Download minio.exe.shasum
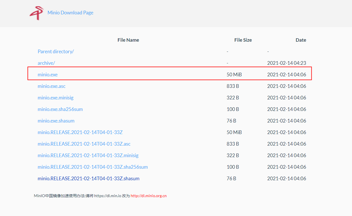The image size is (352, 216). (56, 121)
